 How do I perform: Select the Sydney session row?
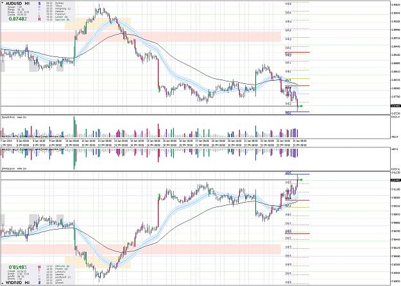pos(56,3)
